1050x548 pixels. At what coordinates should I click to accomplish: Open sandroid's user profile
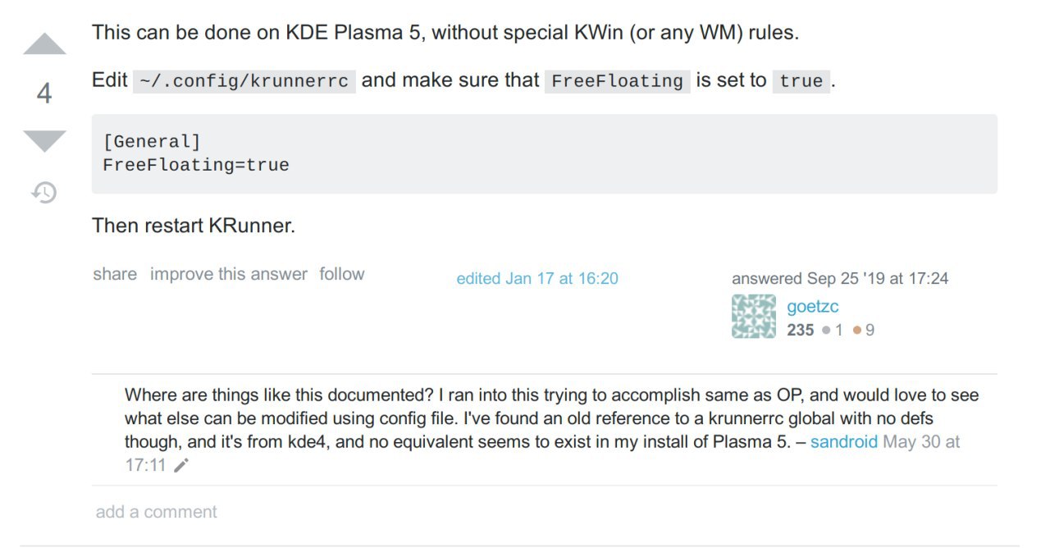(844, 442)
